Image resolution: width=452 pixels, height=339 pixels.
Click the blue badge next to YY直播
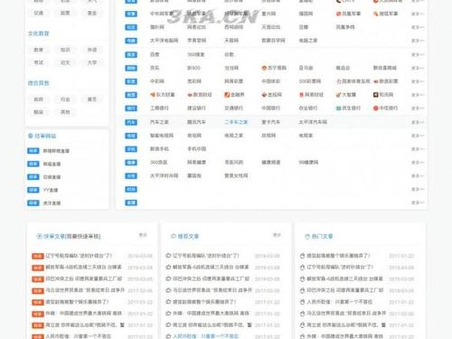[x=33, y=190]
